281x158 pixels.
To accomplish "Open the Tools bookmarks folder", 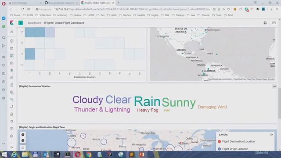I will (216, 15).
